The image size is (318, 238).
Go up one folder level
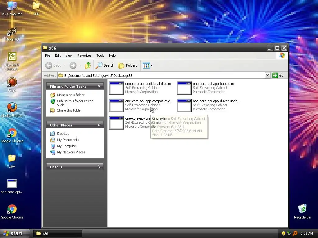pos(88,65)
